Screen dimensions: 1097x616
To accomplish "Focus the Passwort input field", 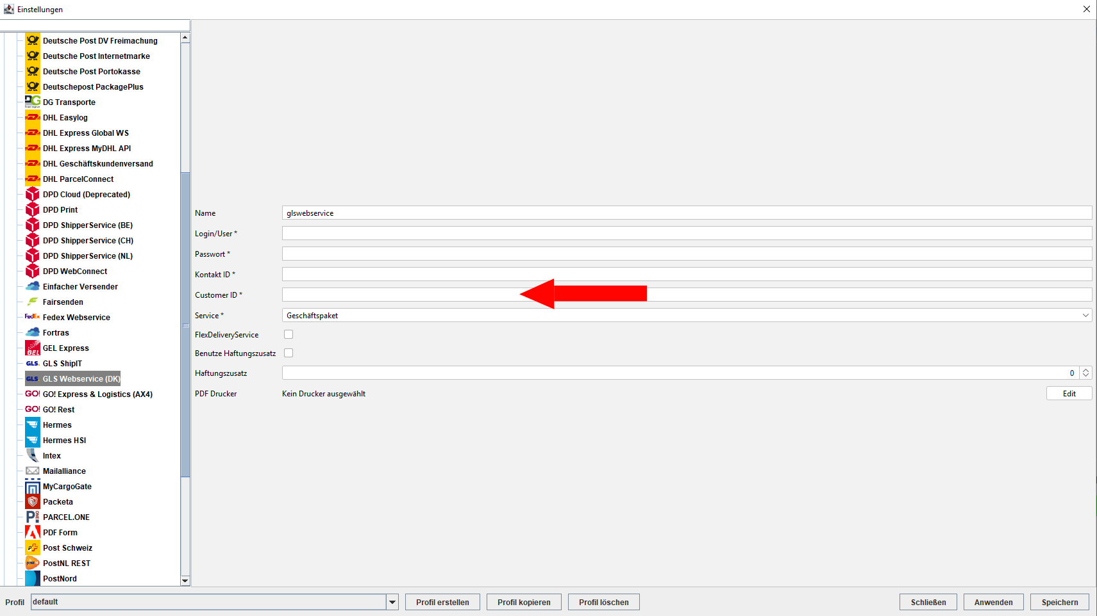I will pos(687,254).
